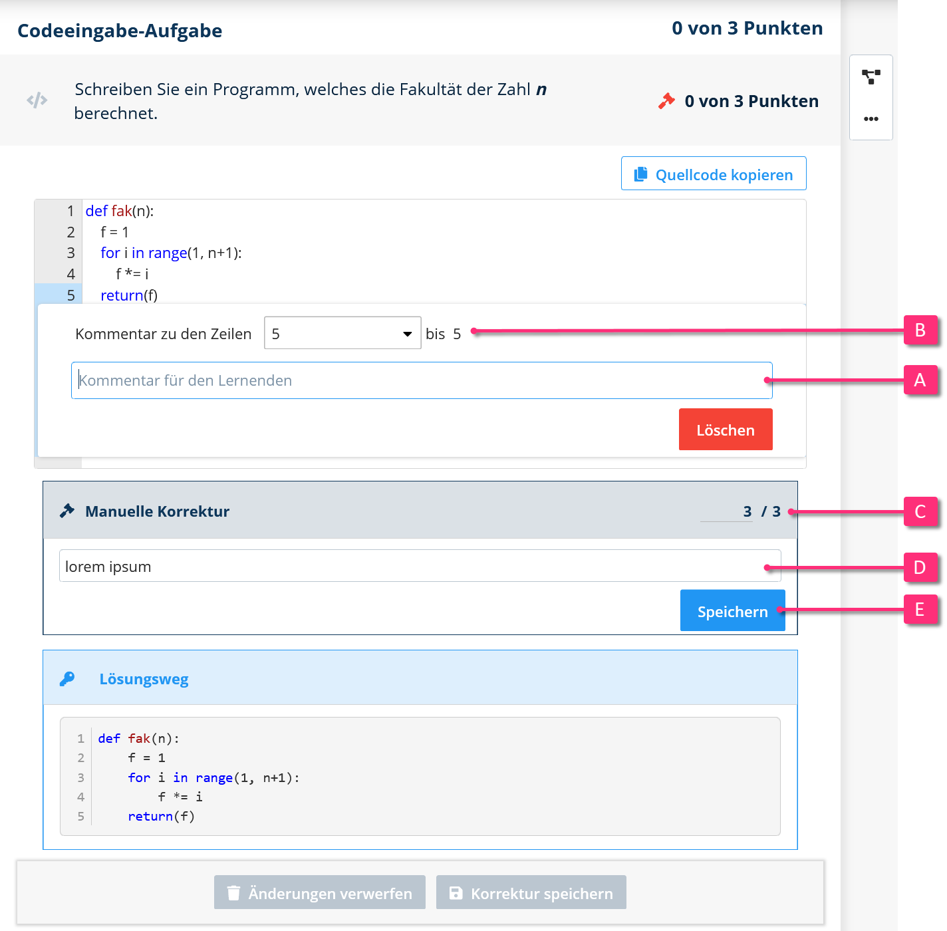Click the red gavel icon beside 0 von 3 Punkten
The image size is (947, 931).
click(x=666, y=101)
